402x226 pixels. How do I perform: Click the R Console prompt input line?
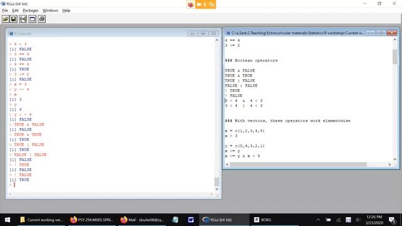click(x=112, y=185)
